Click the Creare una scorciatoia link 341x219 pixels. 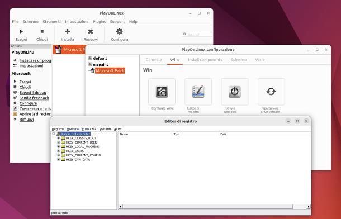[x=35, y=108]
